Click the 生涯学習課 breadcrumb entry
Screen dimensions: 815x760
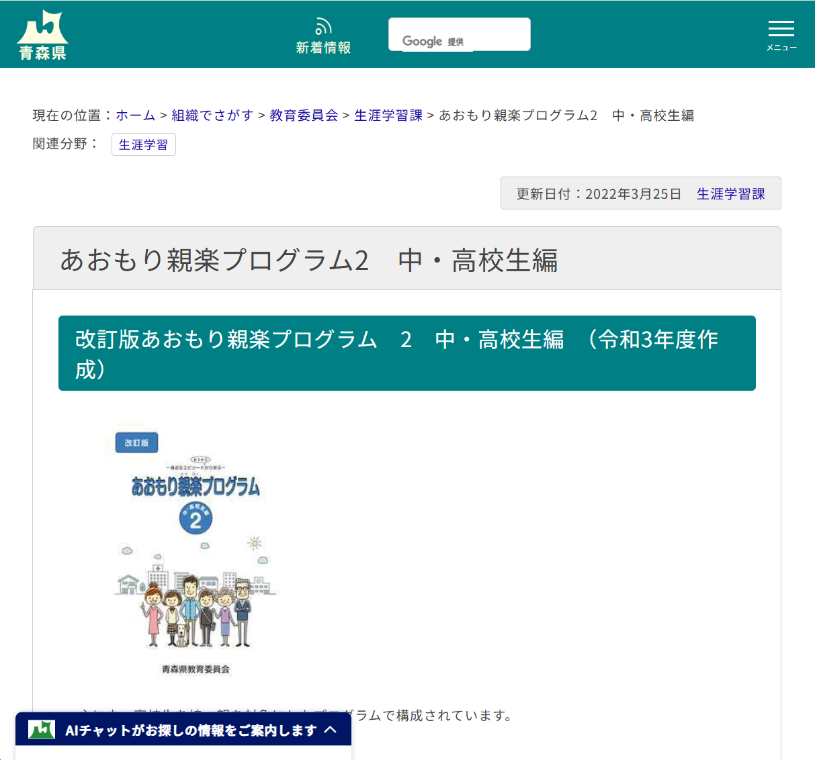coord(388,115)
